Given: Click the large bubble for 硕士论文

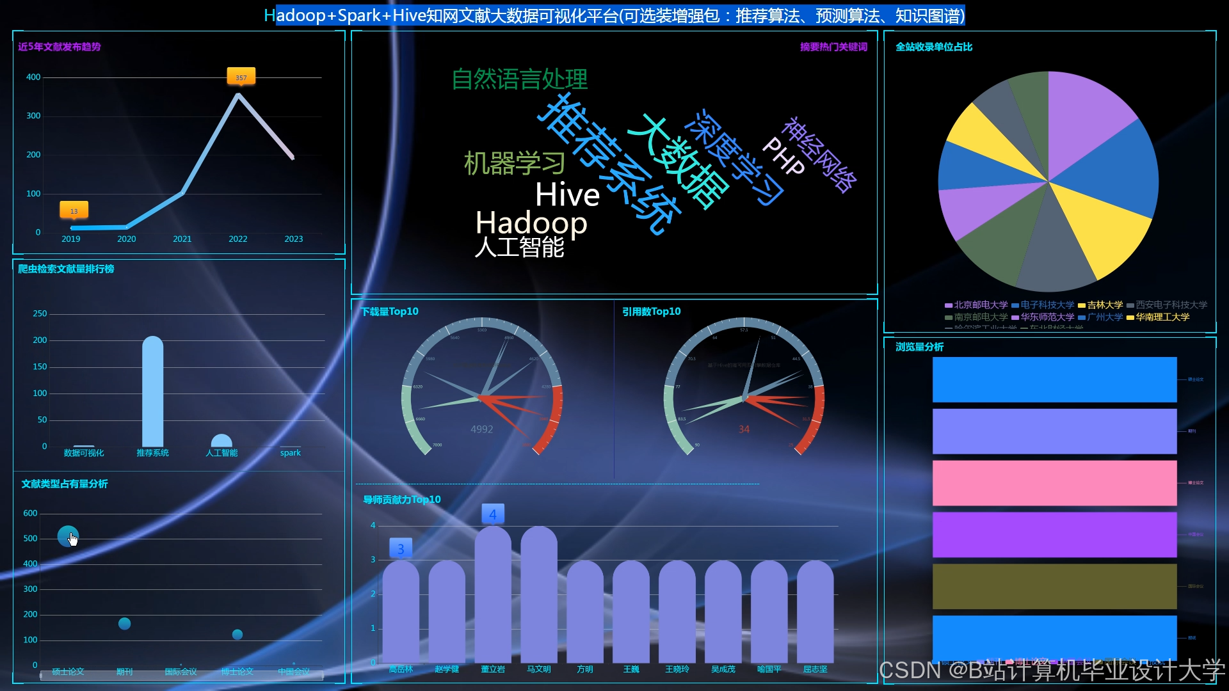Looking at the screenshot, I should pos(68,536).
